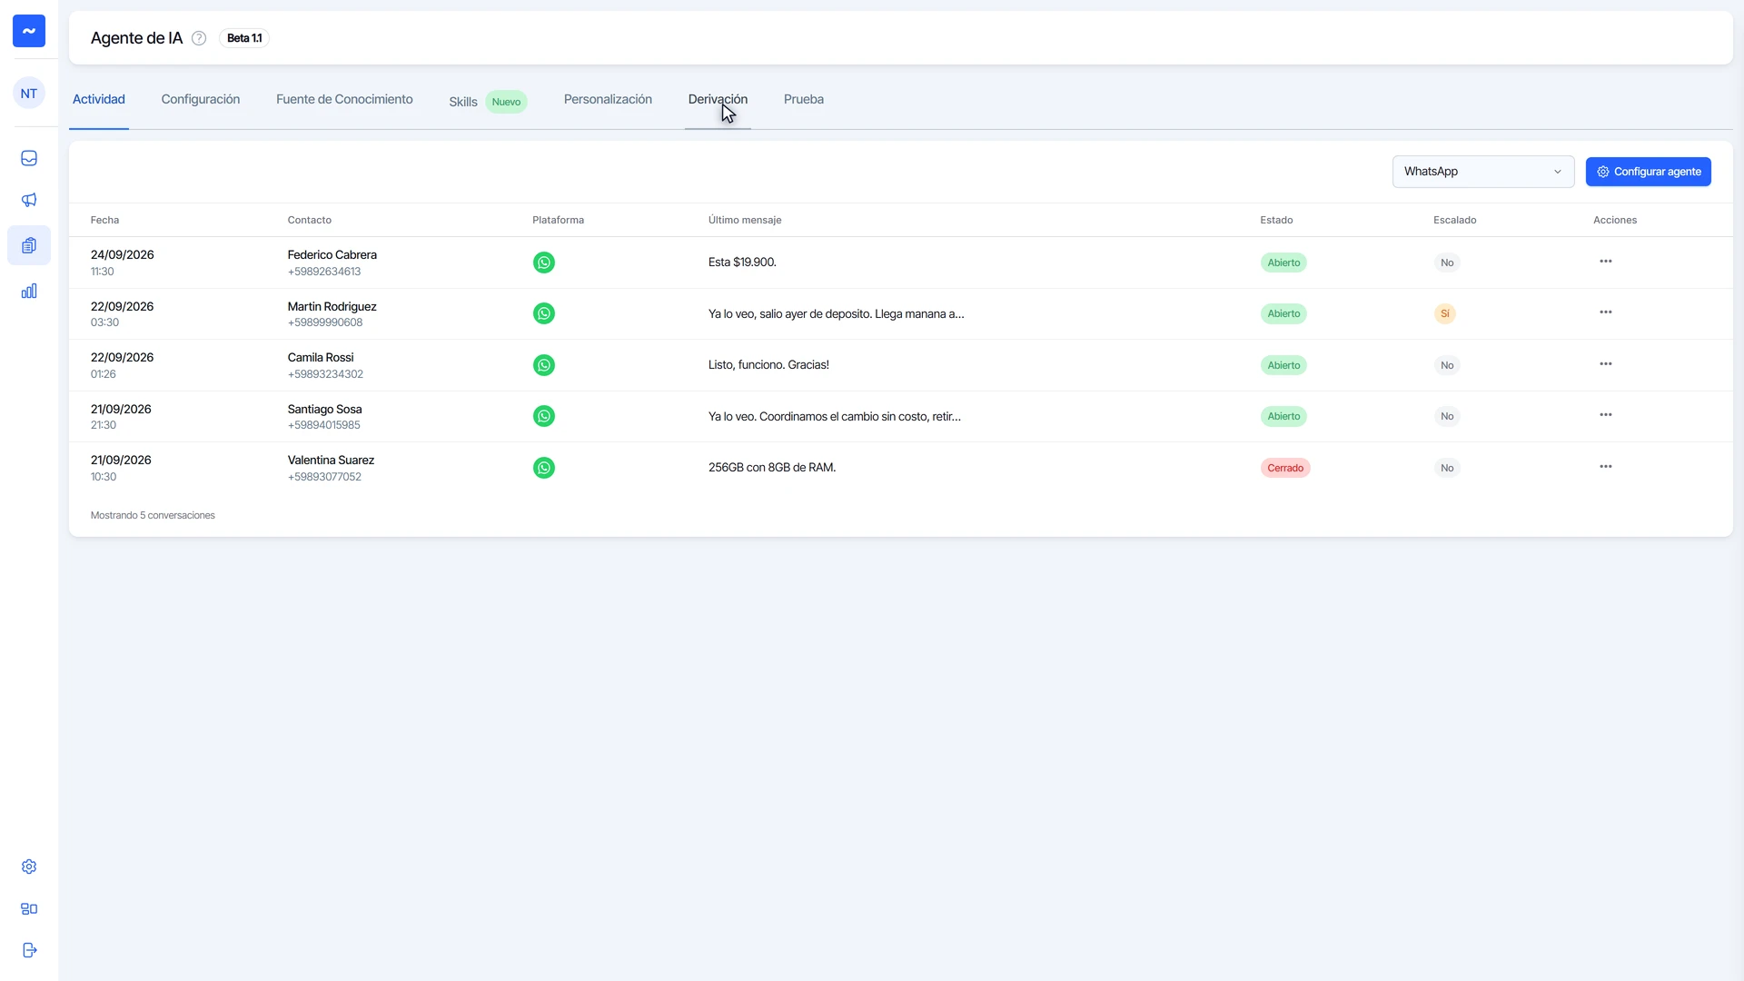This screenshot has height=981, width=1744.
Task: Click WhatsApp icon in Federico Cabrera row
Action: [543, 263]
